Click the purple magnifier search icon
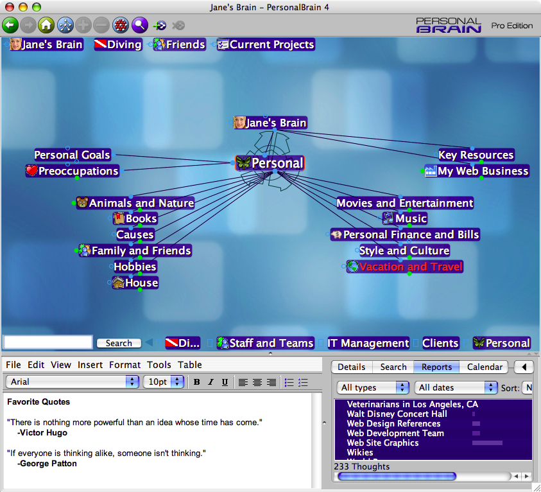Screen dimensions: 541x492 coord(140,25)
